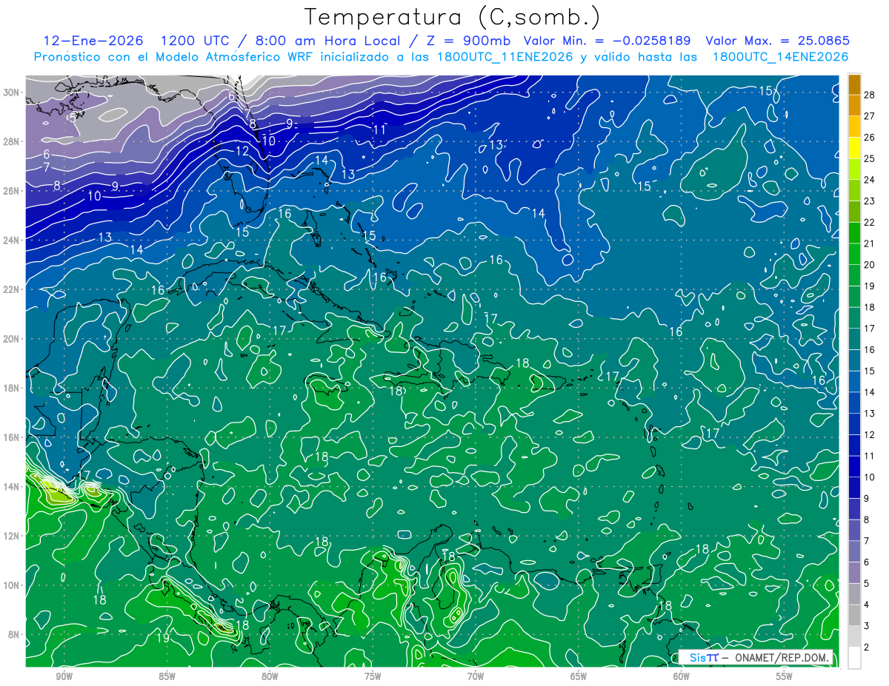Click the contour label 5 on the map
The height and width of the screenshot is (686, 889).
(72, 118)
